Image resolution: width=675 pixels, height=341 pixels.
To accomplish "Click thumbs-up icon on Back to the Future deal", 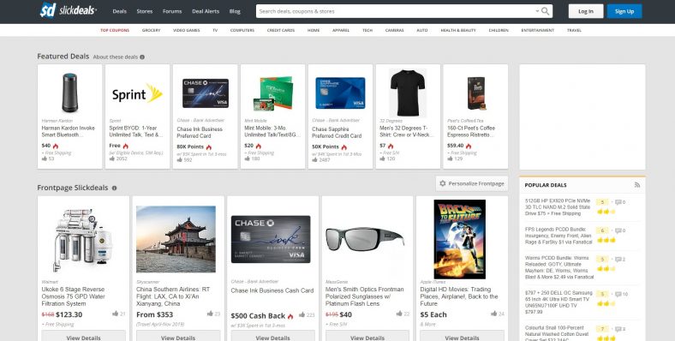I will (x=493, y=314).
